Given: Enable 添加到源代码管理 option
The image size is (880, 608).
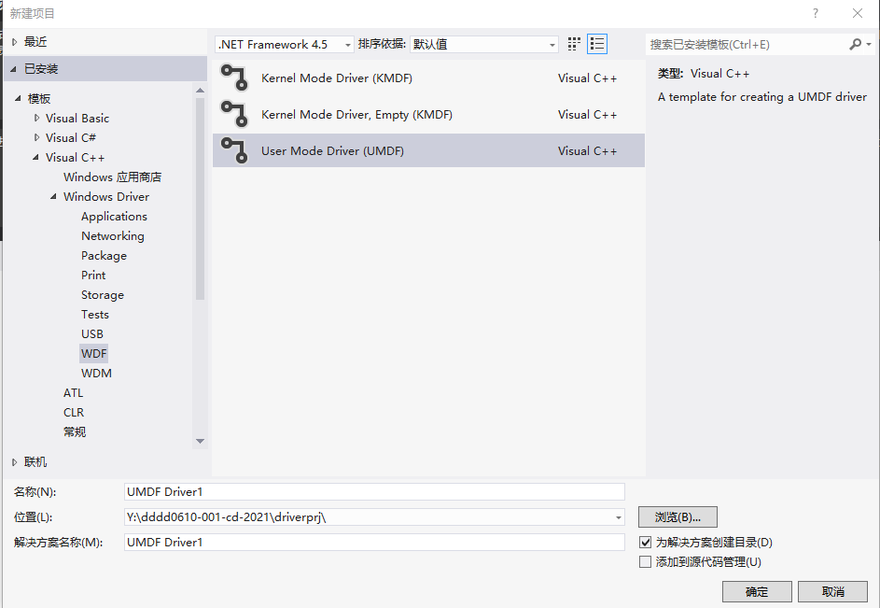Looking at the screenshot, I should (x=644, y=561).
